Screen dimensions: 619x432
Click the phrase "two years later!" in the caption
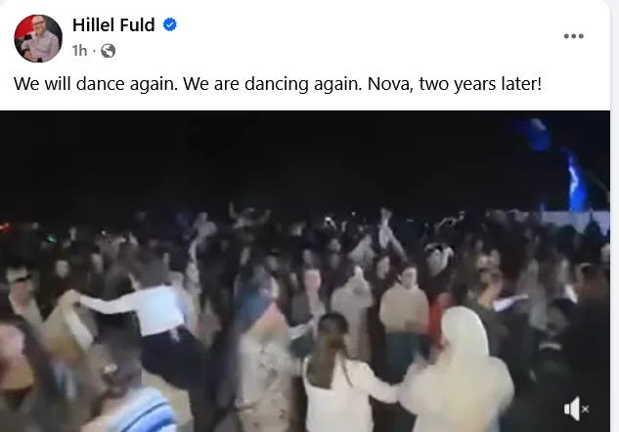(480, 84)
